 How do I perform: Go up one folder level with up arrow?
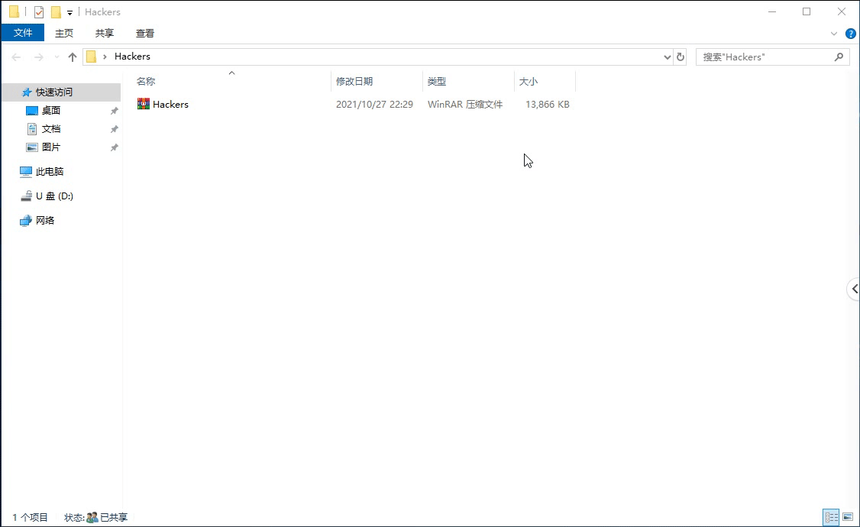(73, 57)
